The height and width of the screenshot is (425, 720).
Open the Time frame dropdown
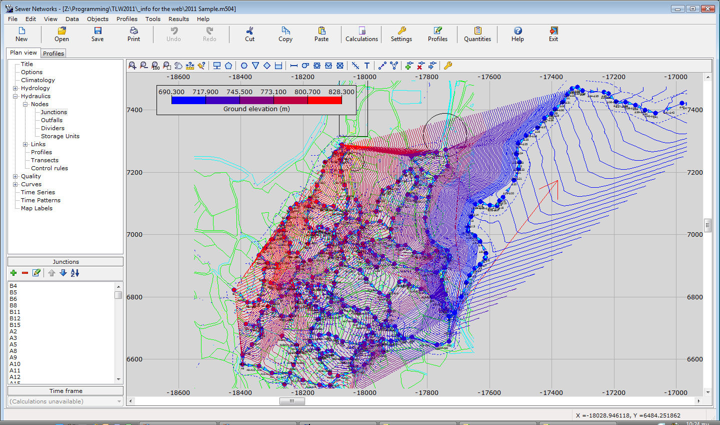[x=118, y=401]
